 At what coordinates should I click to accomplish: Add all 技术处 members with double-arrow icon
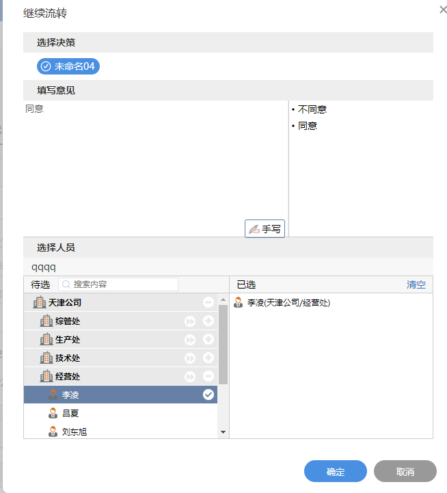(x=190, y=358)
